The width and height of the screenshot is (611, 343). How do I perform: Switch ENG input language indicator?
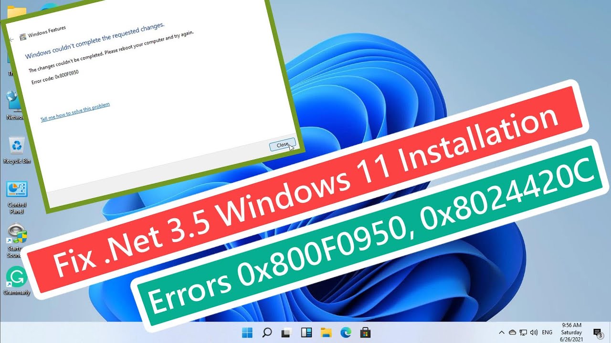click(x=548, y=333)
